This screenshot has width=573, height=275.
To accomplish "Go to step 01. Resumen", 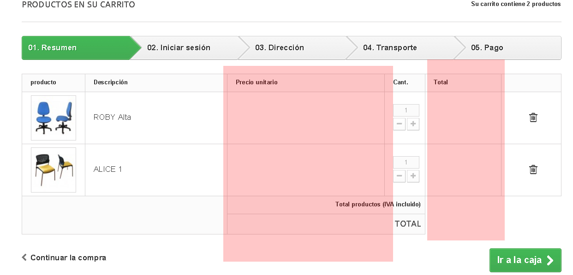I will (x=53, y=48).
